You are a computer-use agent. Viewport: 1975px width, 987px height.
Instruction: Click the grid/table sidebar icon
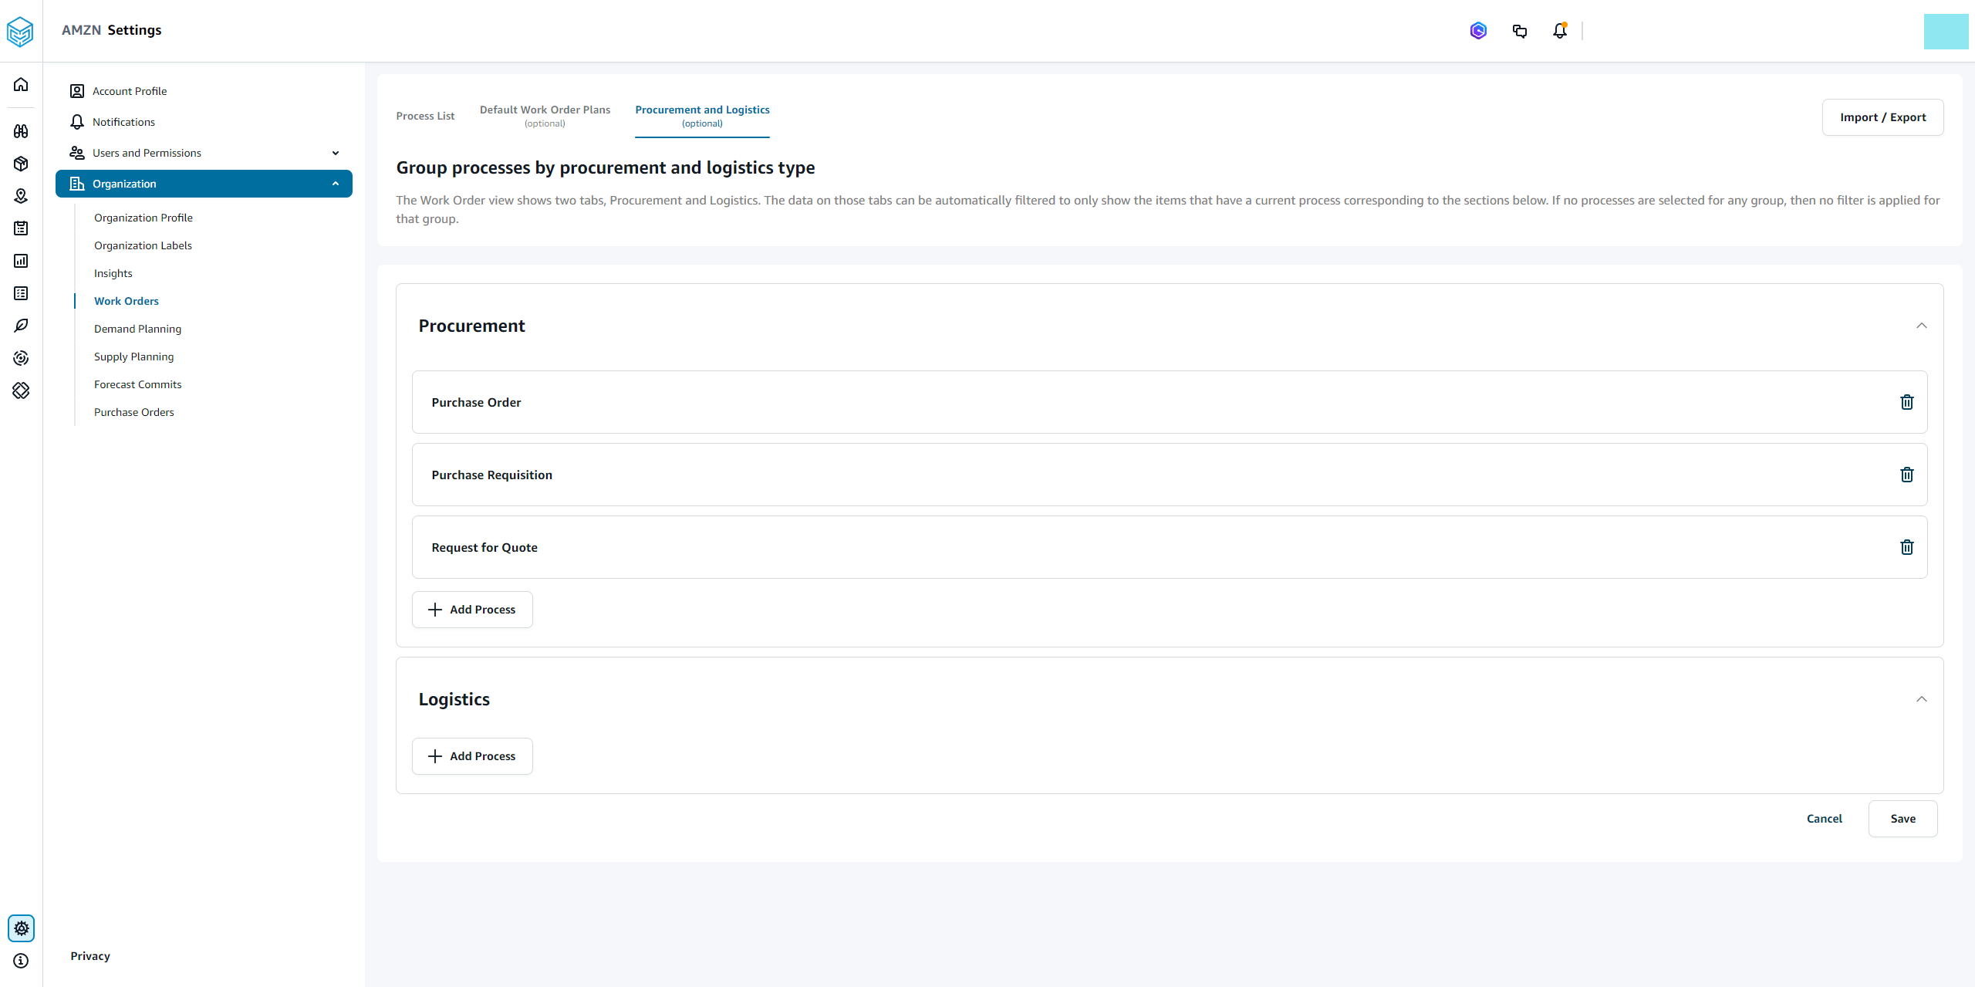(x=22, y=292)
